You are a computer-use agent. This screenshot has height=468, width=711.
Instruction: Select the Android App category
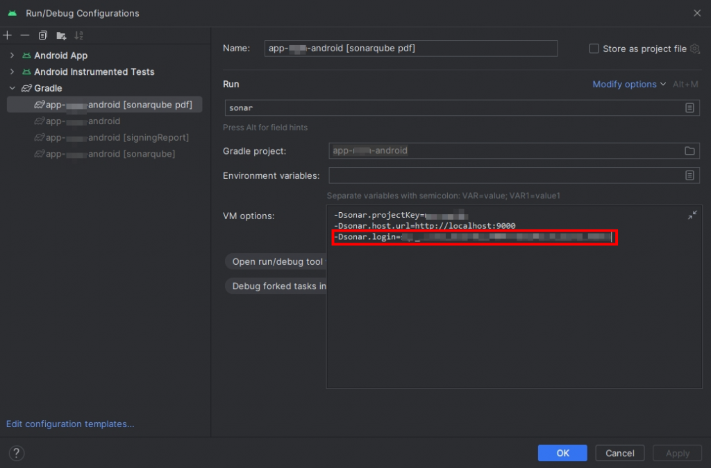(61, 55)
